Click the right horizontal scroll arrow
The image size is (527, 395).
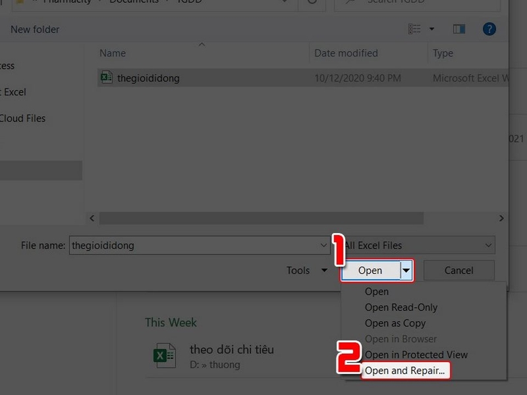[x=501, y=219]
